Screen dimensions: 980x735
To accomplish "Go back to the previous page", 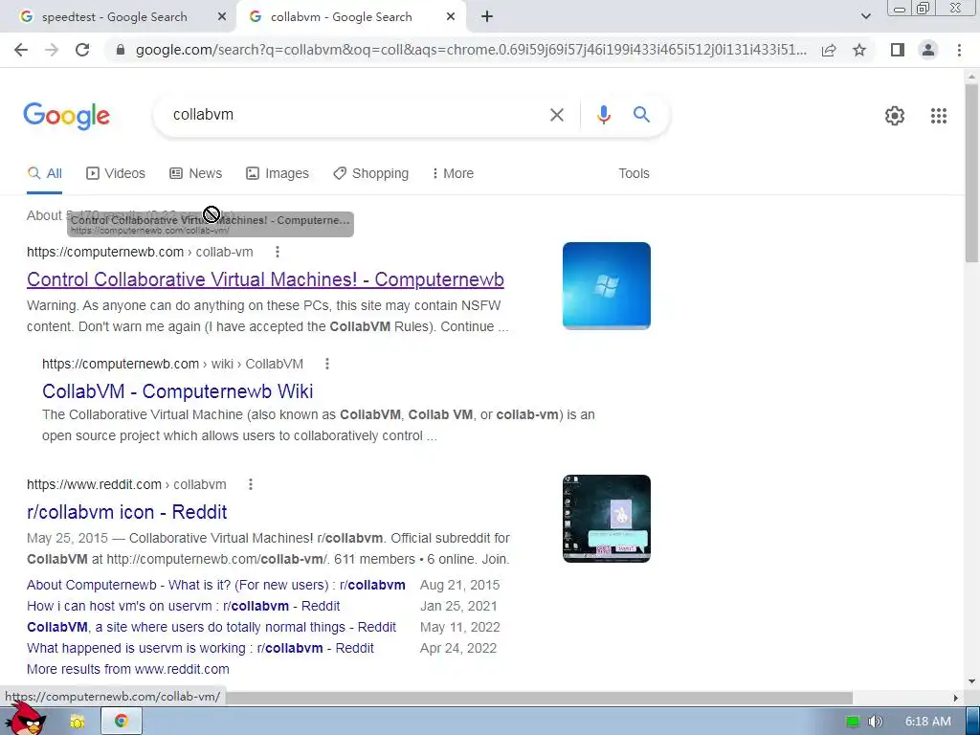I will (x=21, y=50).
